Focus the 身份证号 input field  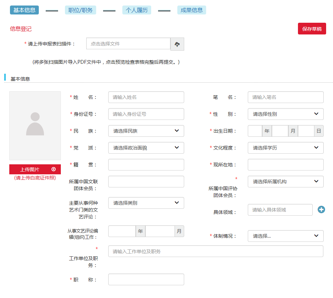pyautogui.click(x=146, y=114)
